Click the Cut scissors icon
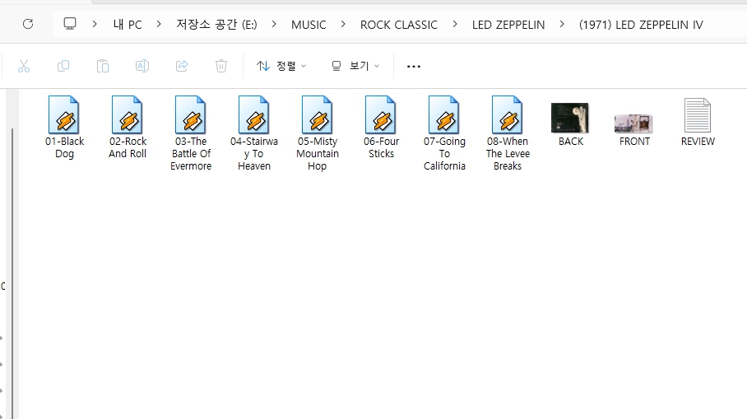The width and height of the screenshot is (747, 419). 24,66
